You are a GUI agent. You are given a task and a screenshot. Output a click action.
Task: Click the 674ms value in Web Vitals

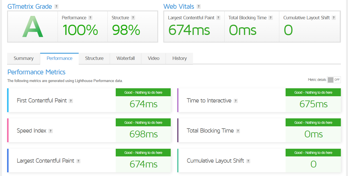(189, 30)
